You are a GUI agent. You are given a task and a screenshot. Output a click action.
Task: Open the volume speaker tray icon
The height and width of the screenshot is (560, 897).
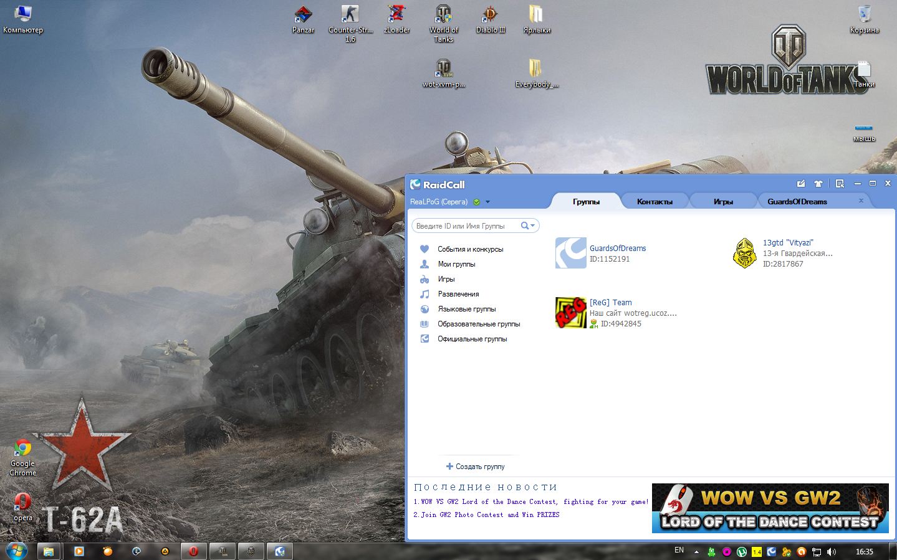click(832, 551)
